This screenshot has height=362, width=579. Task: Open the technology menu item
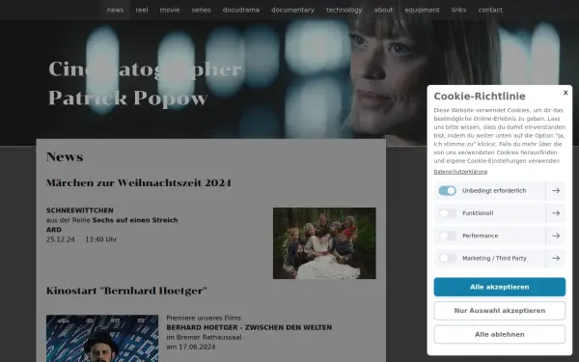tap(345, 10)
